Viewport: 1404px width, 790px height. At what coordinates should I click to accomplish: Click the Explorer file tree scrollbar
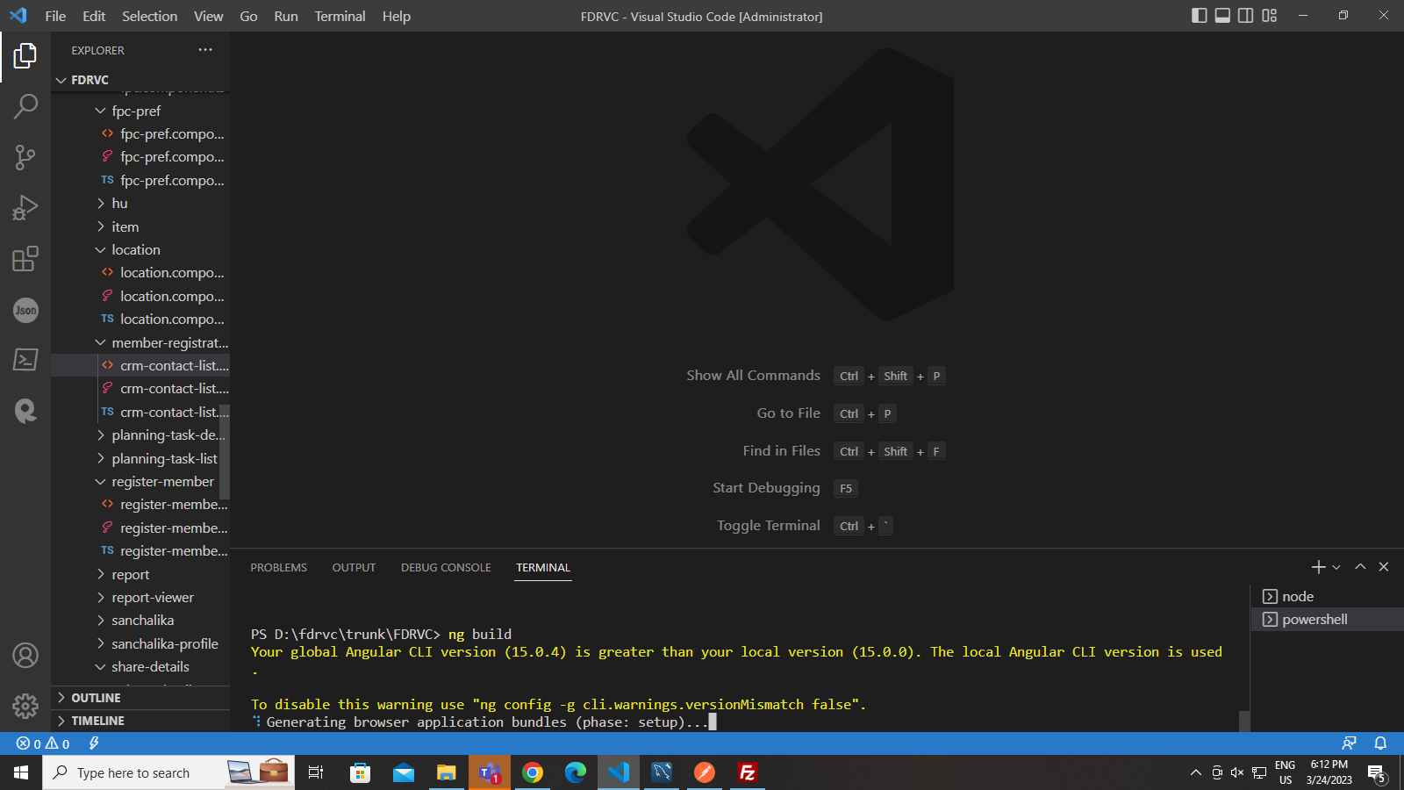coord(224,452)
